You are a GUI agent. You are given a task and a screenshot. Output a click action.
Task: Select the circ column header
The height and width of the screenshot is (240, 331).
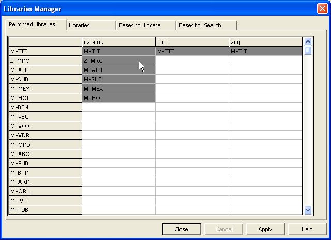point(192,42)
